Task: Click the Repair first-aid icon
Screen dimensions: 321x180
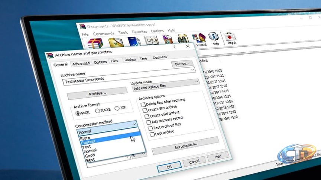Action: point(231,38)
